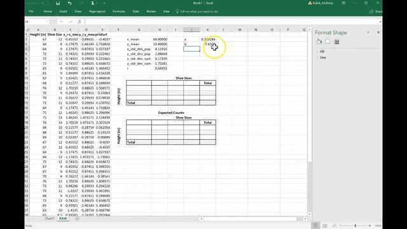Click the x_mean value 68.90000 cell

point(160,39)
